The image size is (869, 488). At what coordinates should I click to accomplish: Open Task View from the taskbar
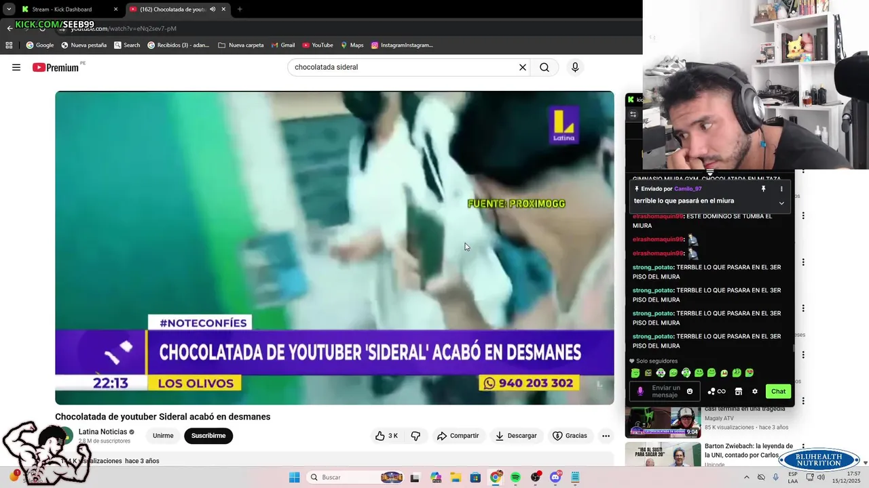[415, 477]
